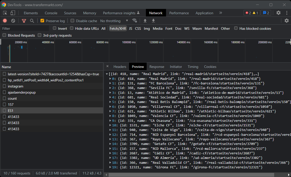Expand entry 19 Girona FC
Image resolution: width=291 pixels, height=177 pixels.
point(110,167)
